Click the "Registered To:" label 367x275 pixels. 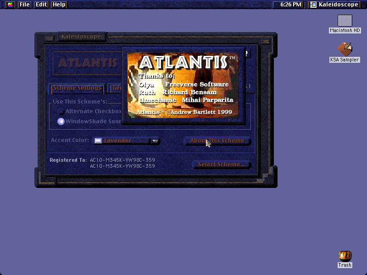(68, 160)
